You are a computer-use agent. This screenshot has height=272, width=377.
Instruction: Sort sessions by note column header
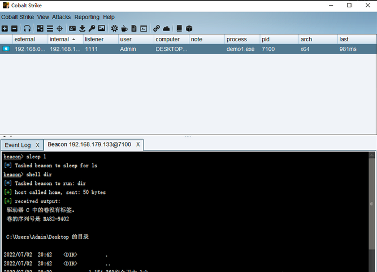point(206,40)
